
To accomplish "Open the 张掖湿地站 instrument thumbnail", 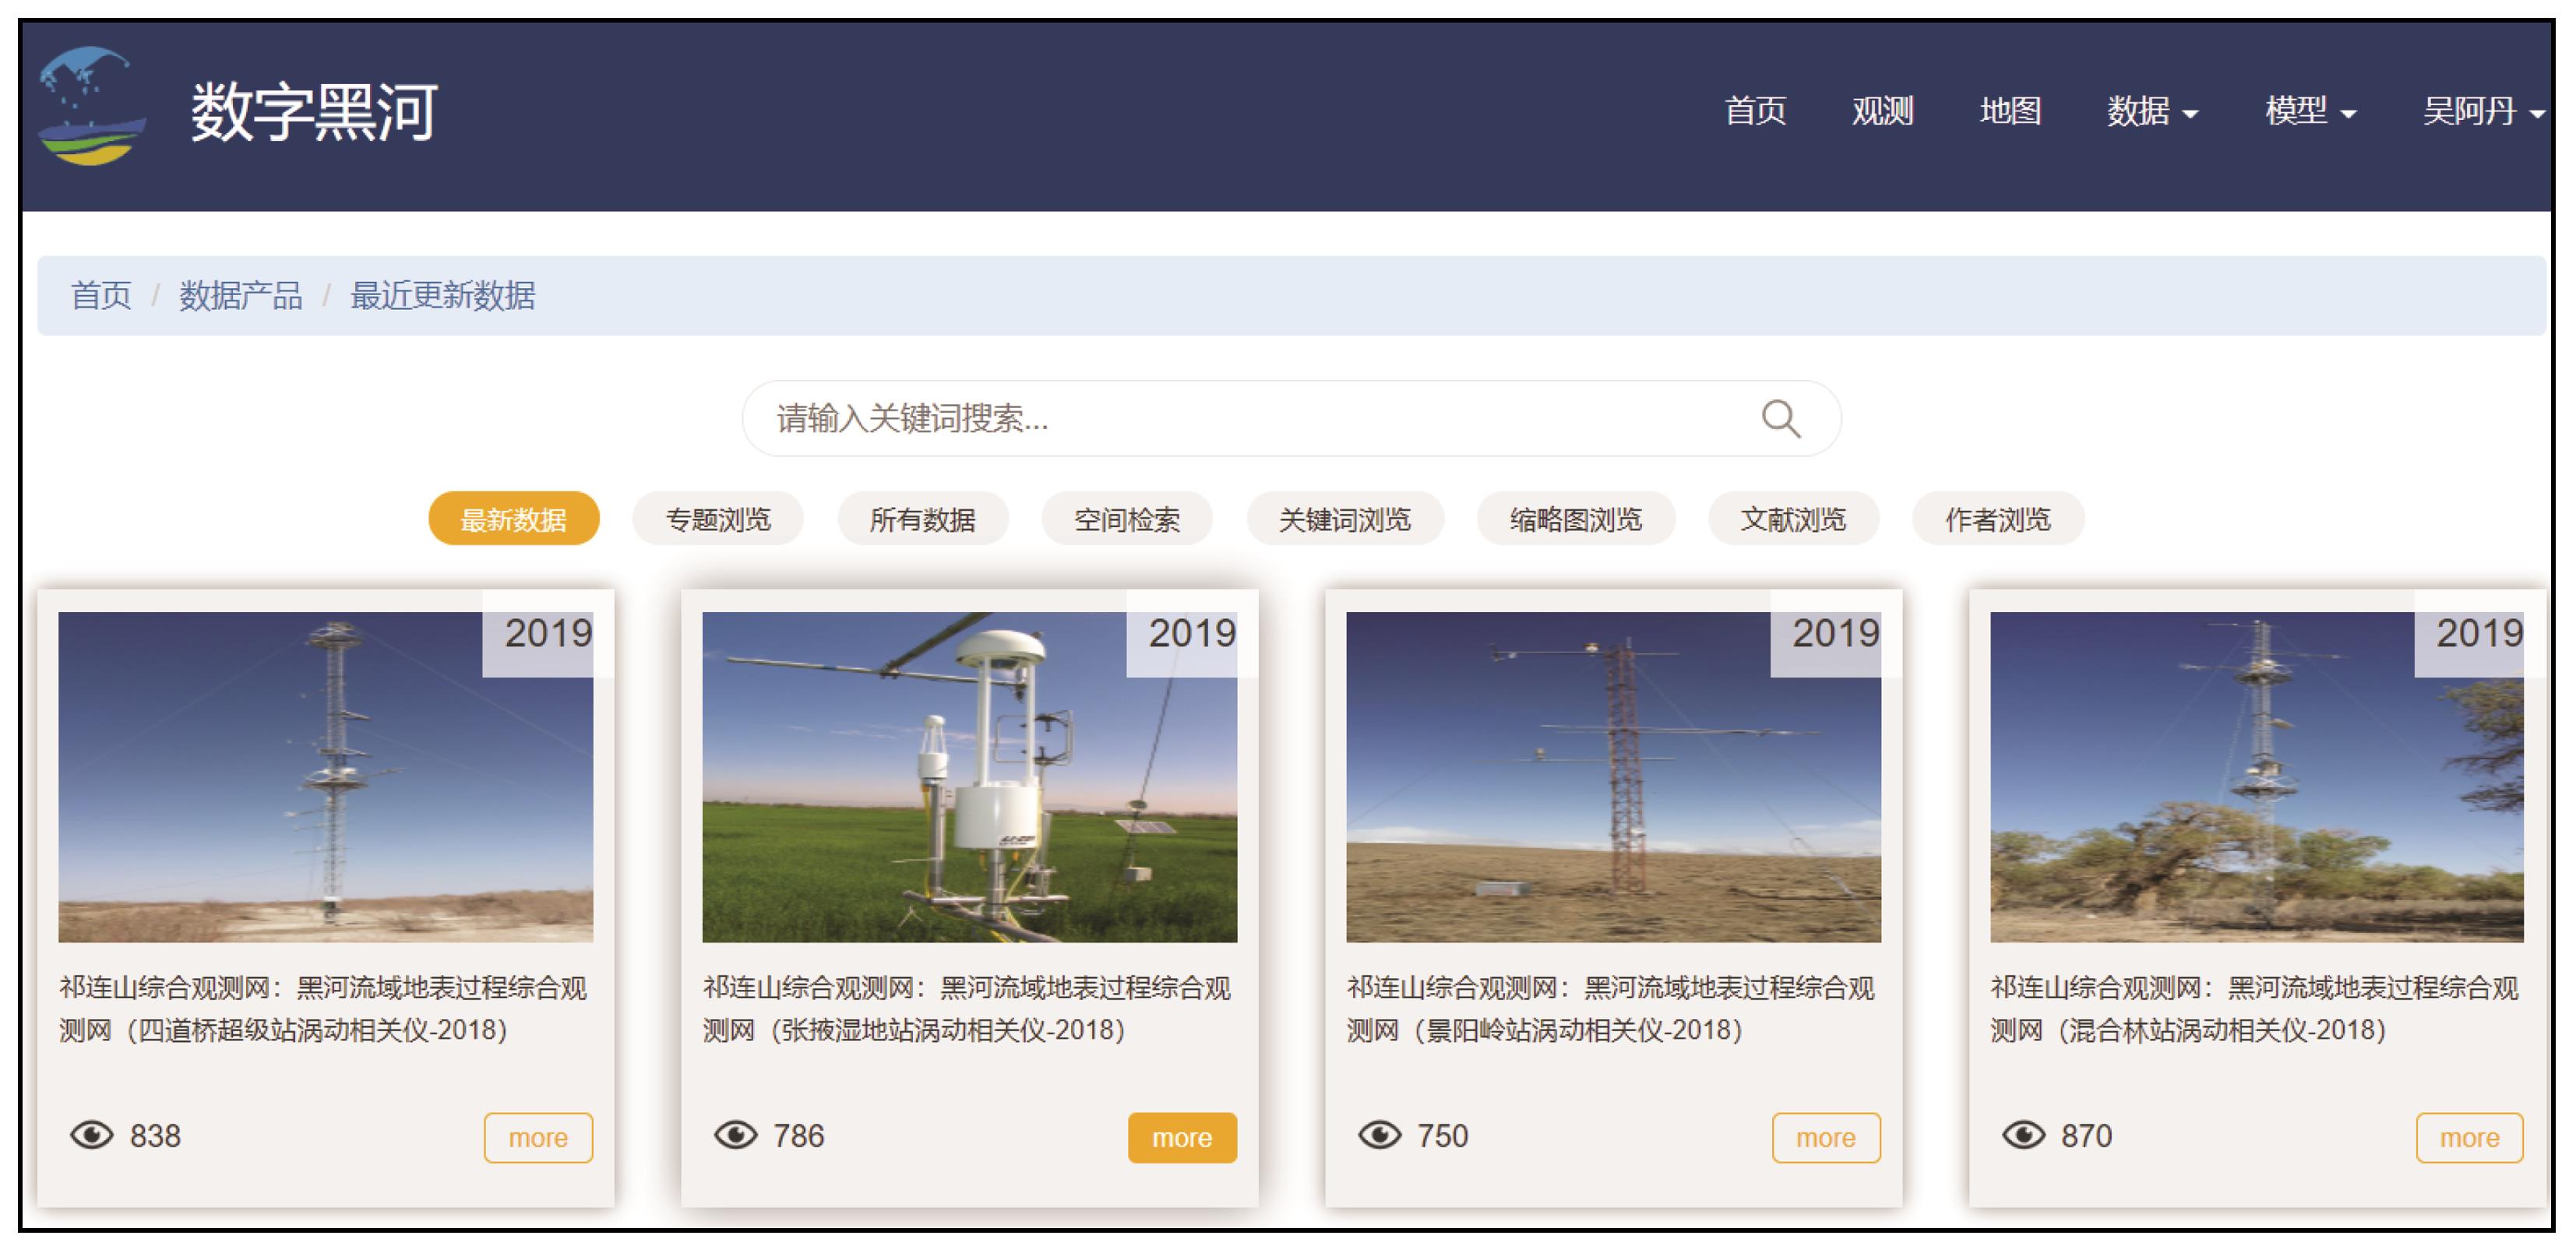I will click(x=970, y=777).
